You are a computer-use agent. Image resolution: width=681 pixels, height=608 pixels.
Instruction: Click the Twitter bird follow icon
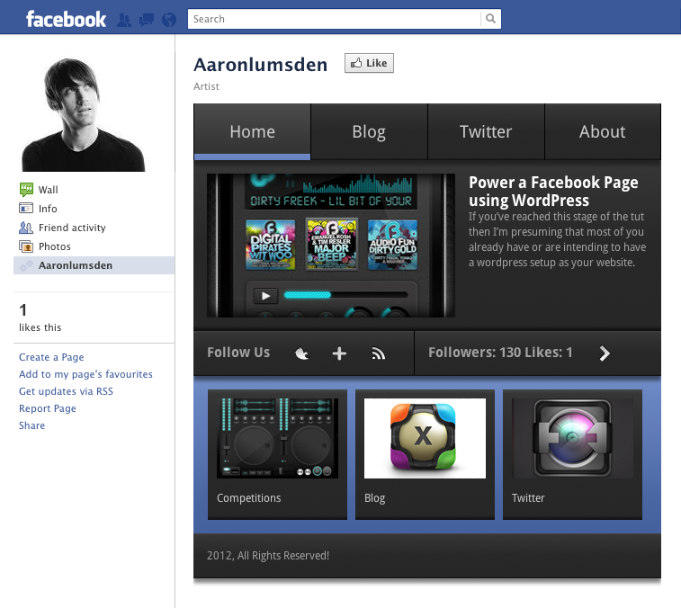point(302,353)
